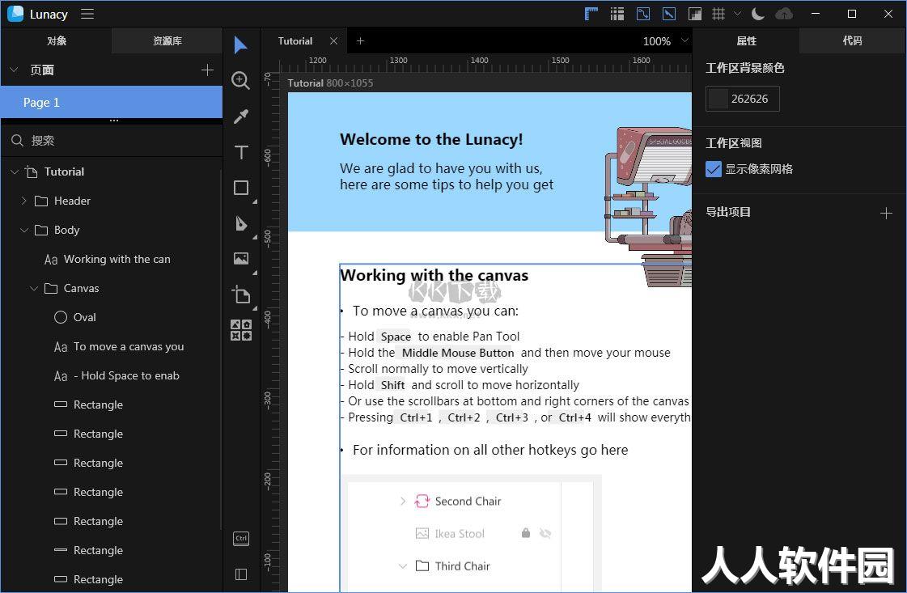
Task: Open the hamburger main menu
Action: tap(87, 14)
